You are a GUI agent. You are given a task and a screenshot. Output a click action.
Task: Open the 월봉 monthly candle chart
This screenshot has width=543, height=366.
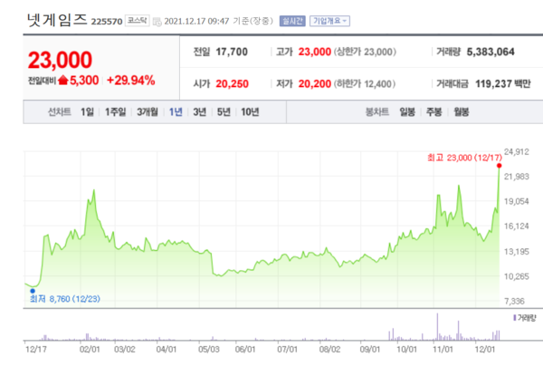[x=462, y=112]
